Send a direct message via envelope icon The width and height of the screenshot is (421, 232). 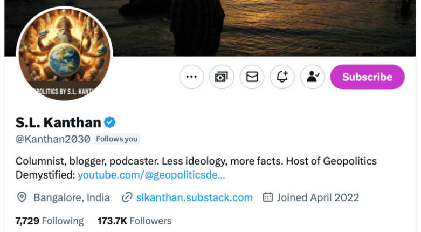[x=252, y=77]
